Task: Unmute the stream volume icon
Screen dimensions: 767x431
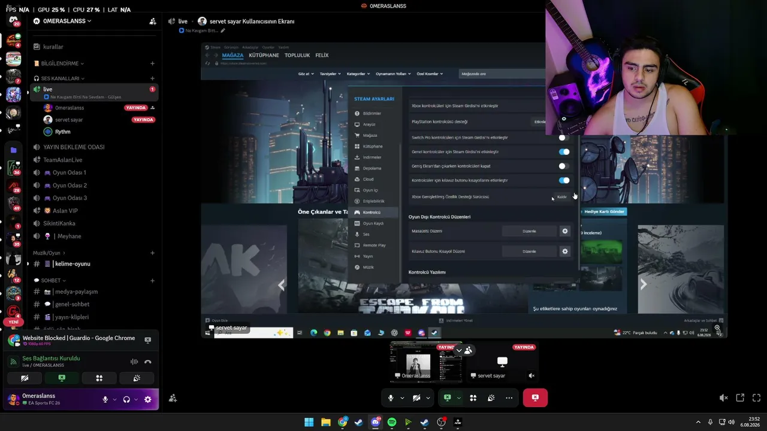Action: 723,397
